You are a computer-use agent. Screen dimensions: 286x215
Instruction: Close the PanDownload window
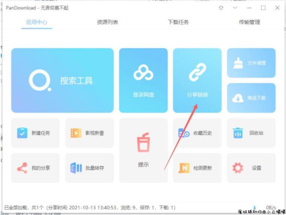pos(277,8)
